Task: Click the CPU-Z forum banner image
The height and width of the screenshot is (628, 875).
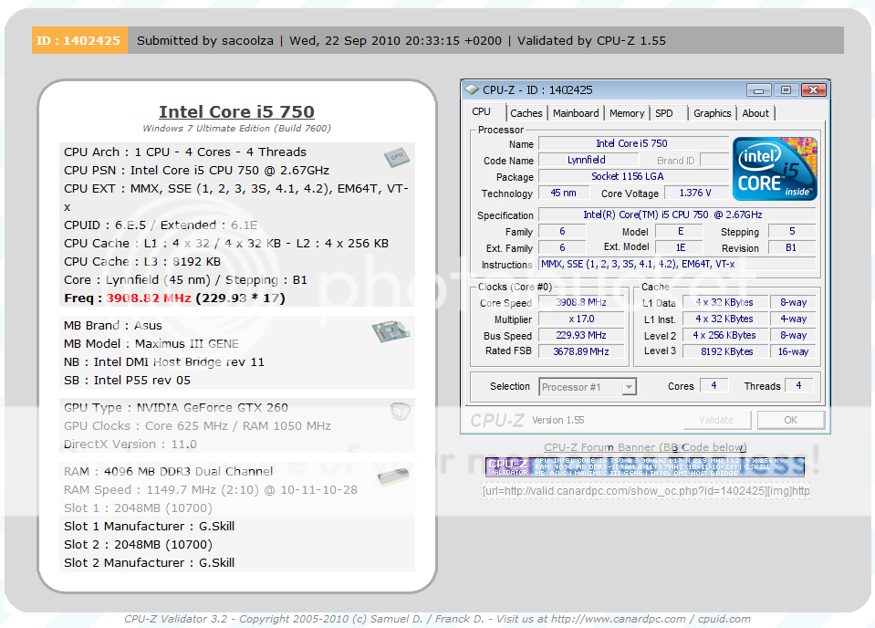Action: click(x=645, y=466)
